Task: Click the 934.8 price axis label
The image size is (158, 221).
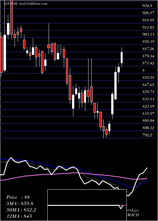Action: click(147, 6)
